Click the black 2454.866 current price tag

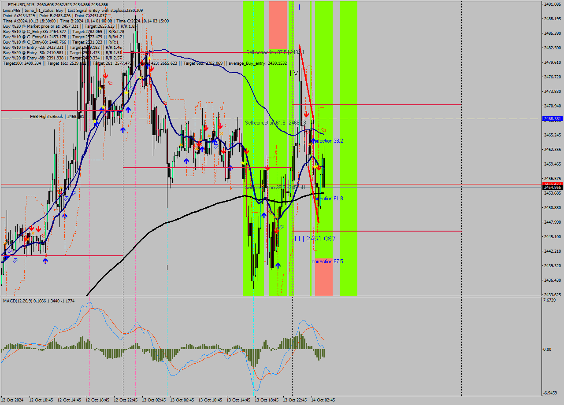pos(553,187)
